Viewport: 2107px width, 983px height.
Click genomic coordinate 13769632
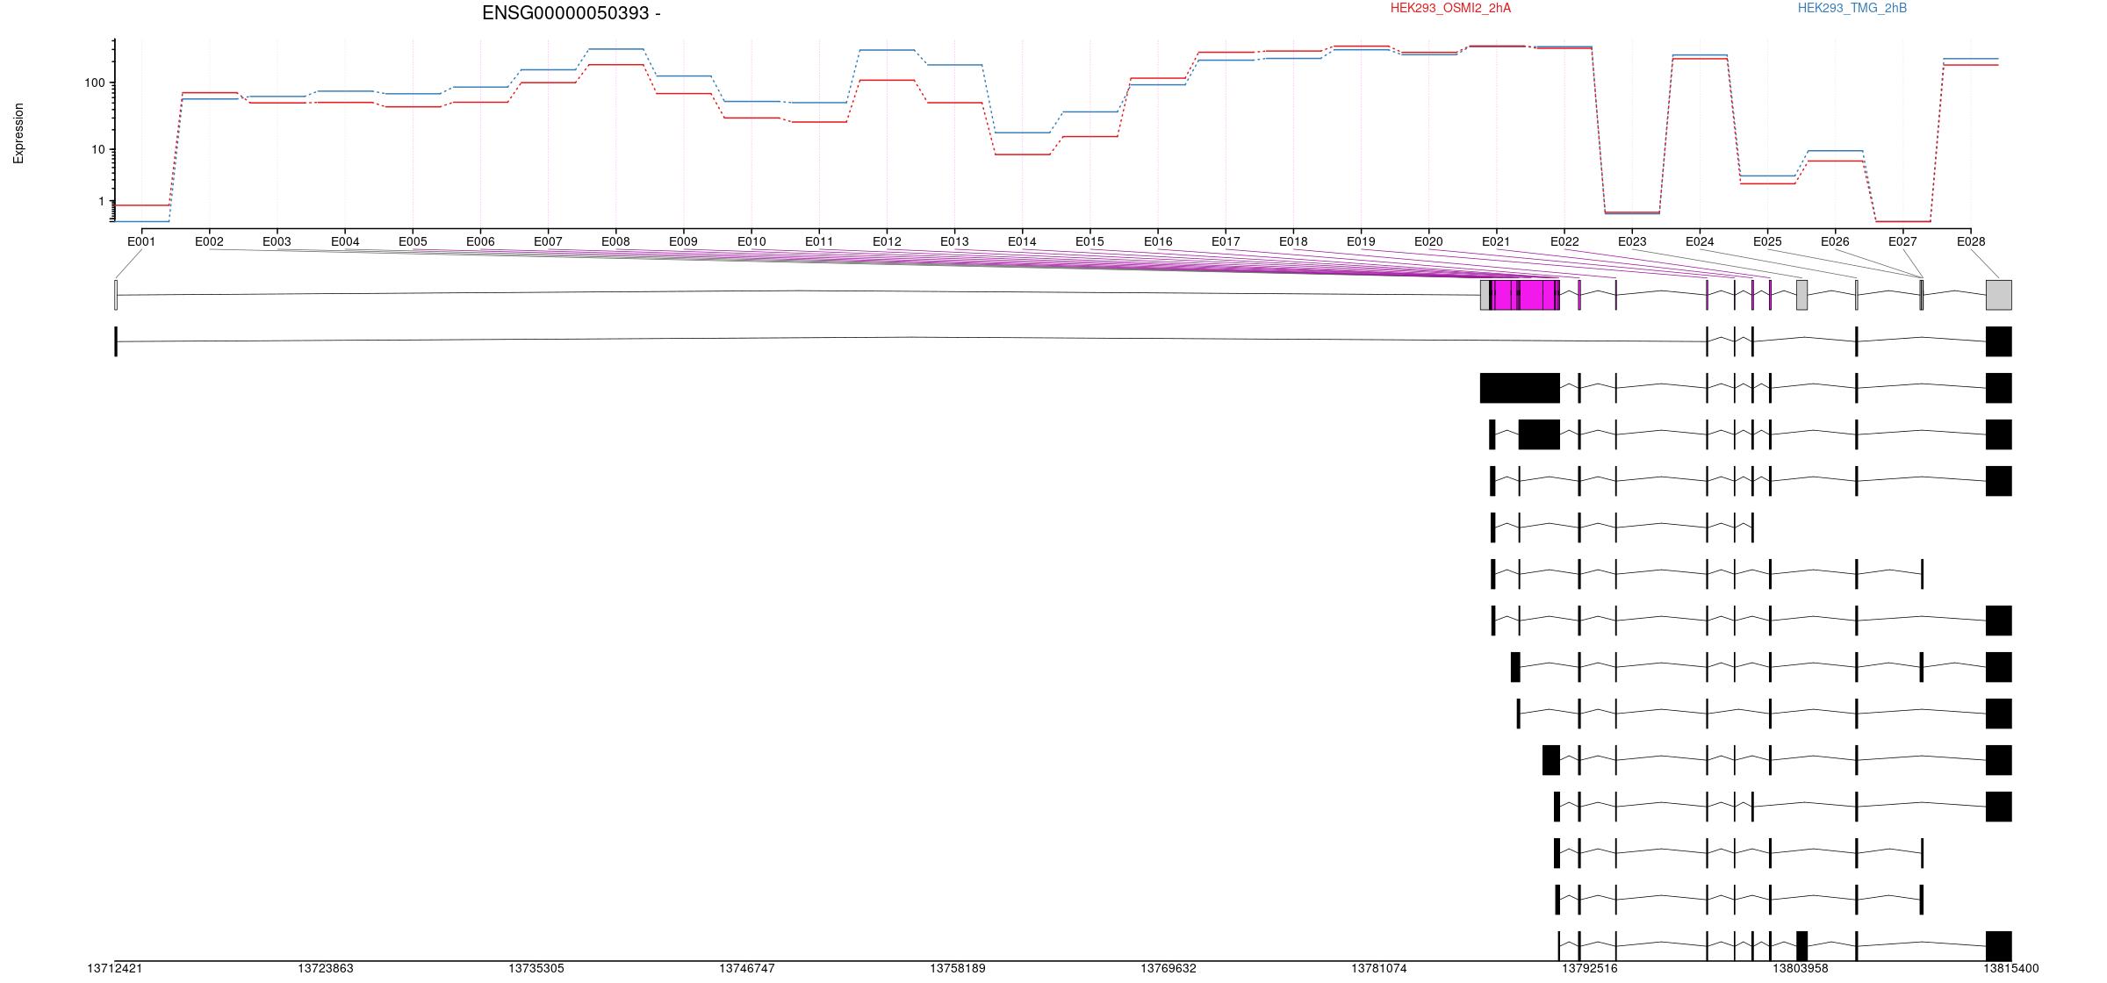(1169, 968)
